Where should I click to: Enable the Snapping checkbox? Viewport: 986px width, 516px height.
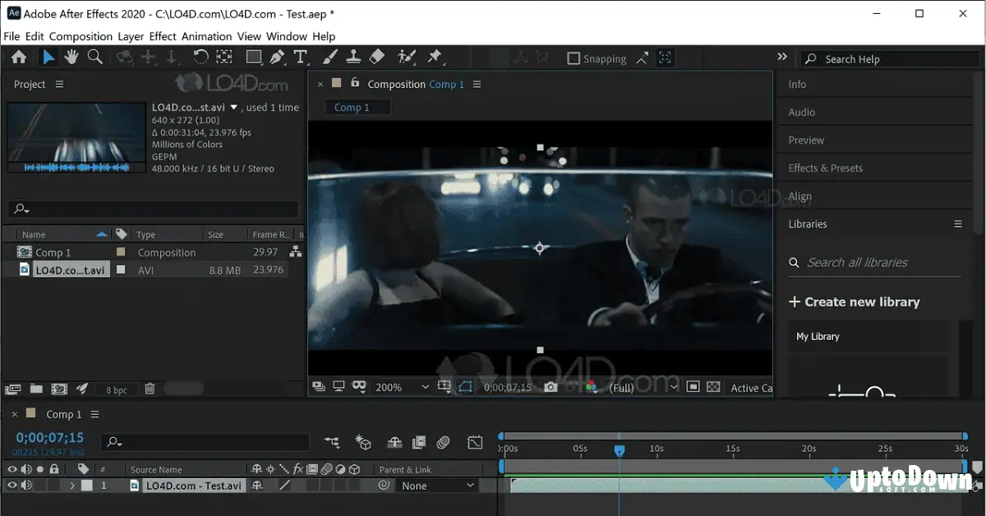pyautogui.click(x=573, y=58)
